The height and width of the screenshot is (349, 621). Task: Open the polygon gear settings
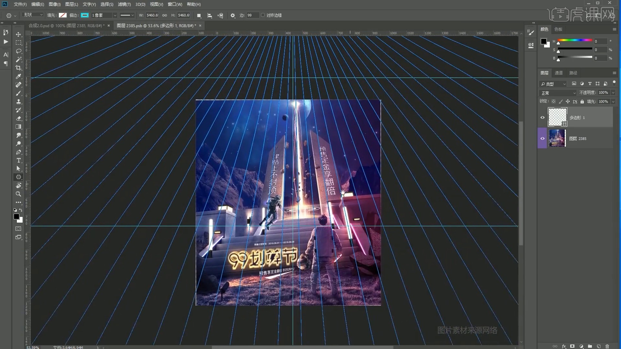point(233,15)
